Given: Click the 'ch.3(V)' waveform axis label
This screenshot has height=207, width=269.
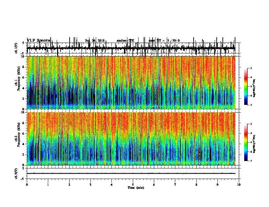Looking at the screenshot, I should click(16, 174).
